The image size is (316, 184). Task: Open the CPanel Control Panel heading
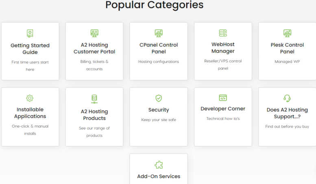click(159, 48)
